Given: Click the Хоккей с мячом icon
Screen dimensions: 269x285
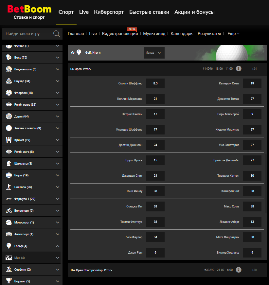Looking at the screenshot, I should pos(9,128).
